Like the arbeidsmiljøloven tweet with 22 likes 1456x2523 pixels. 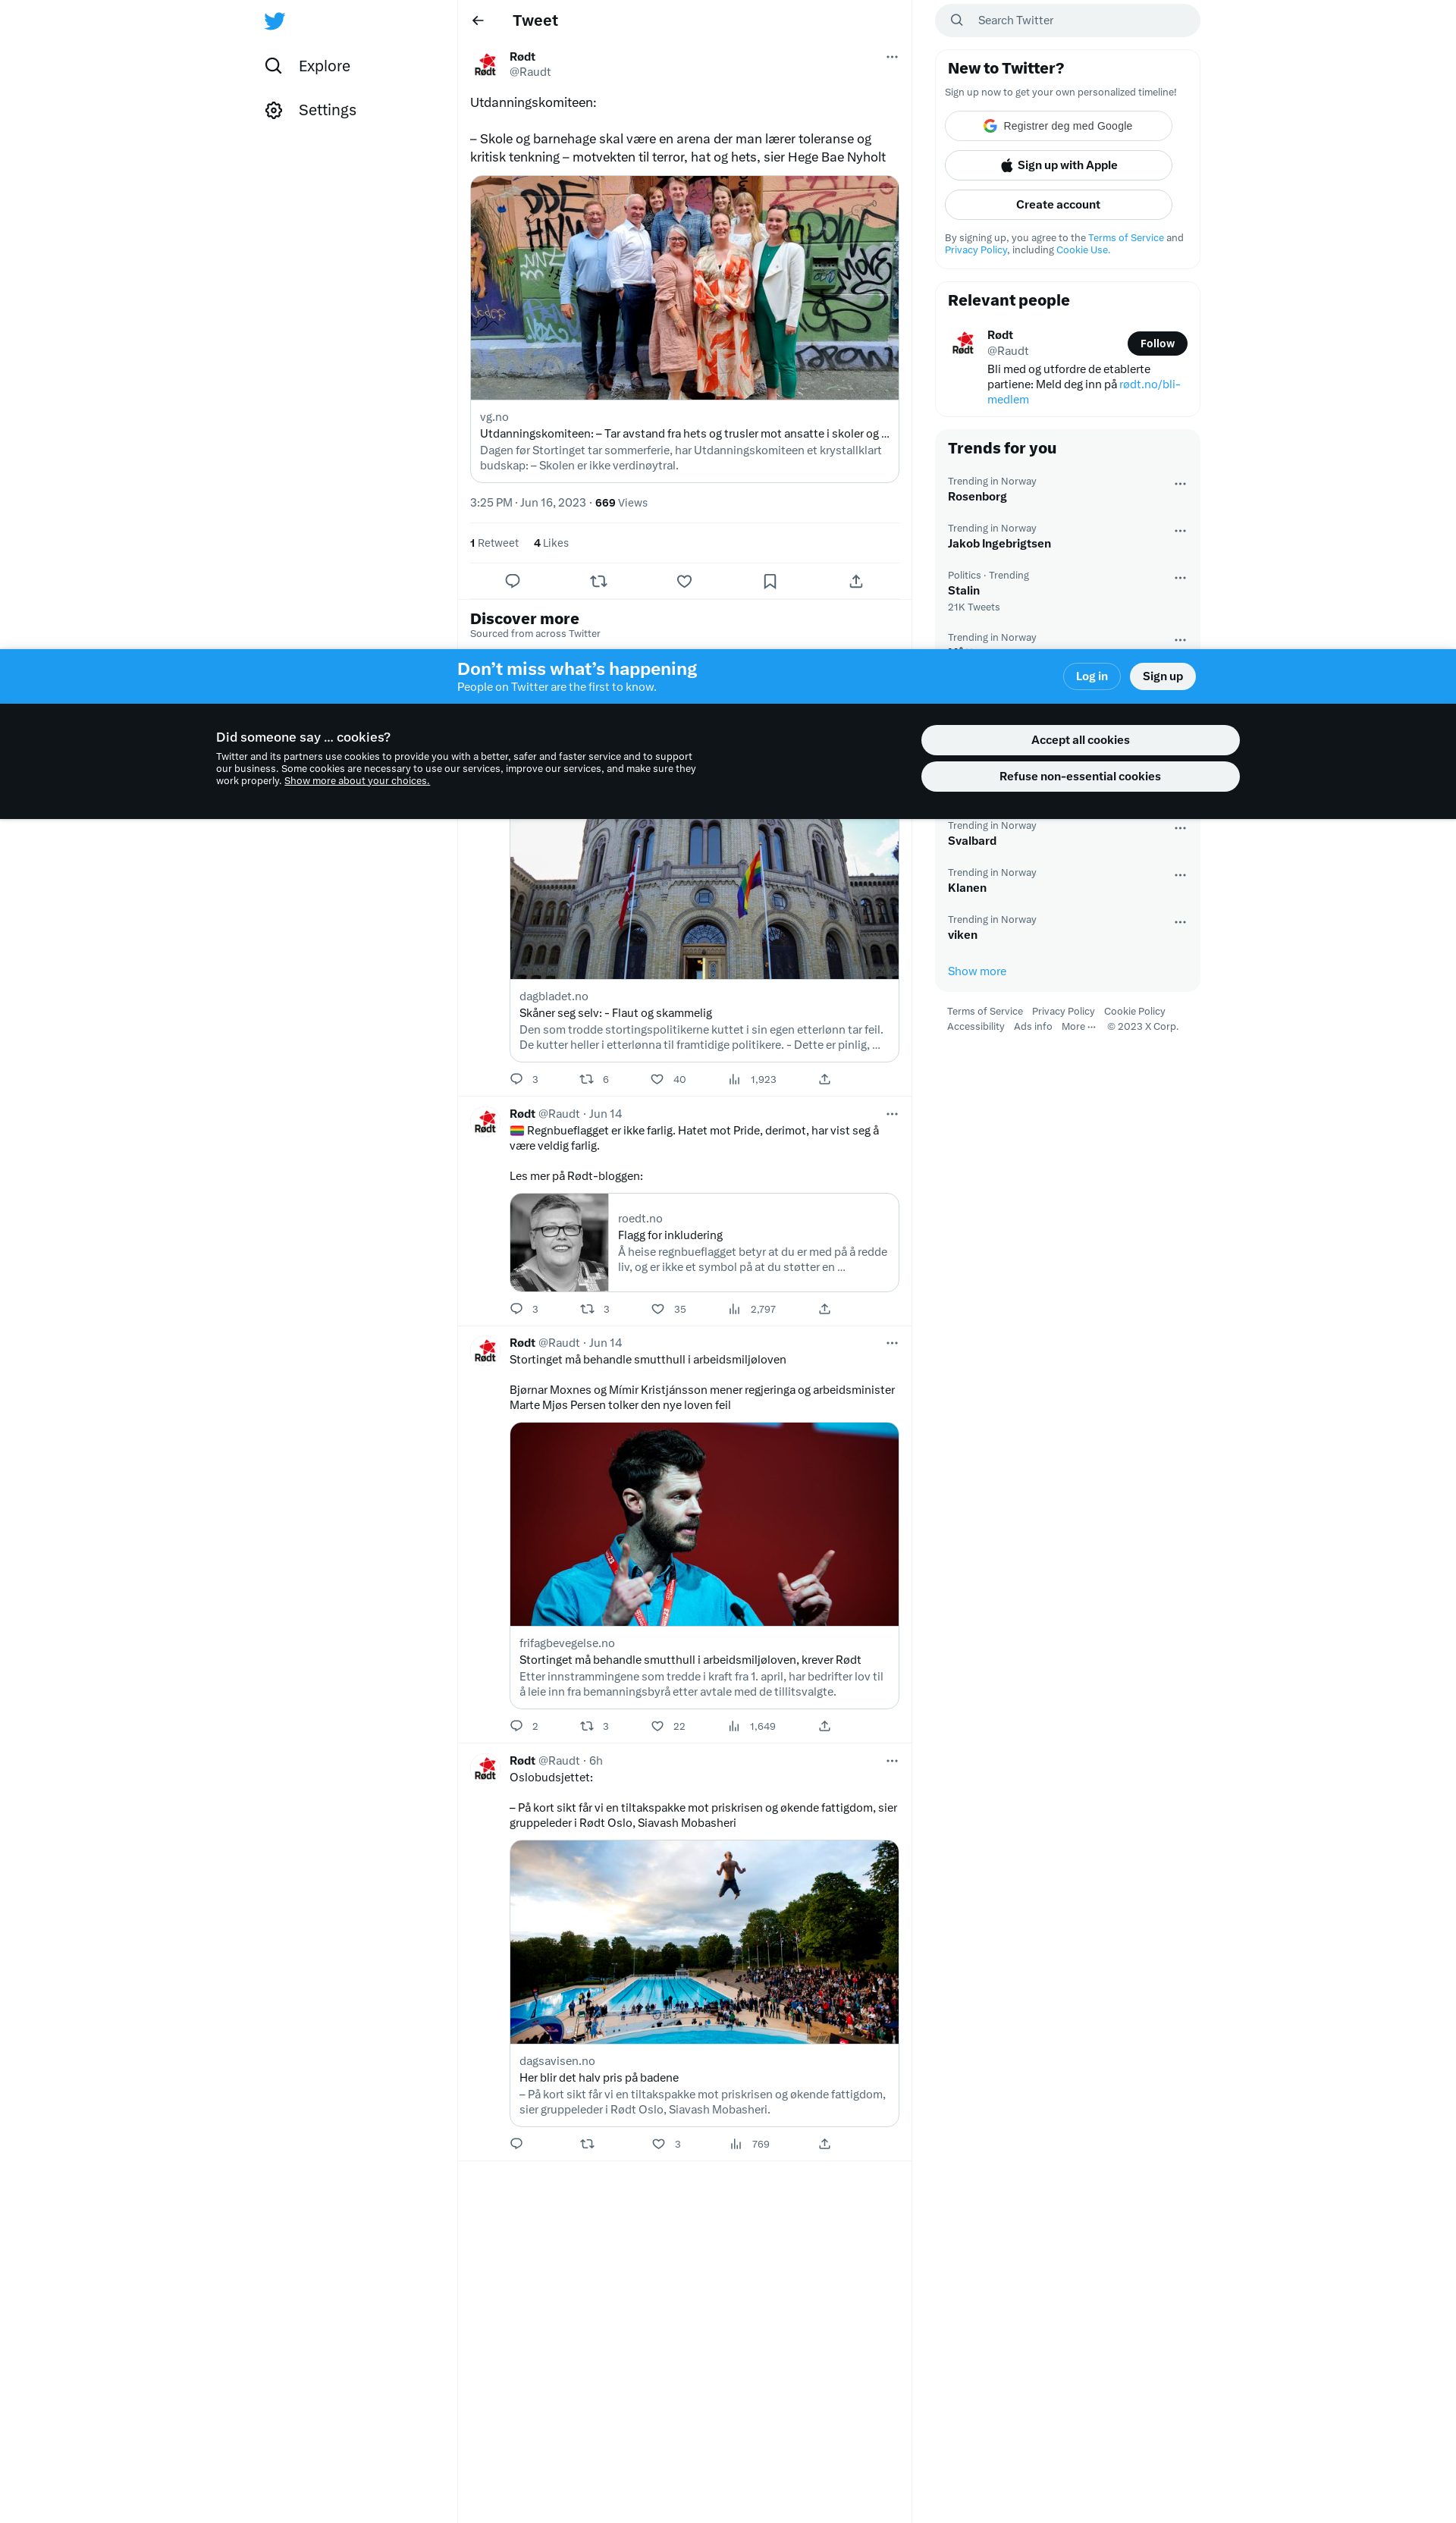pos(657,1726)
